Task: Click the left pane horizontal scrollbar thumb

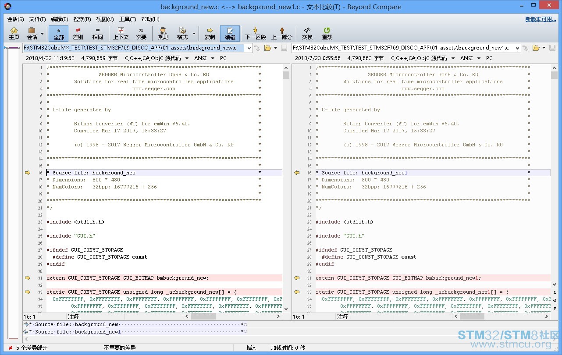Action: [x=203, y=316]
